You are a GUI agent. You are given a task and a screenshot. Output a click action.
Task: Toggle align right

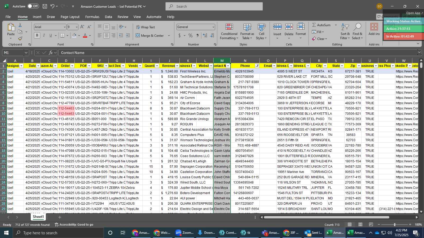click(x=113, y=35)
